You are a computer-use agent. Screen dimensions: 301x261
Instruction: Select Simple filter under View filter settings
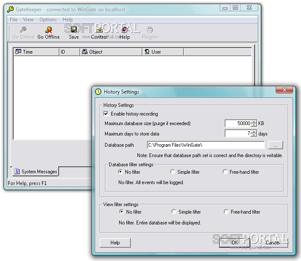(x=174, y=212)
